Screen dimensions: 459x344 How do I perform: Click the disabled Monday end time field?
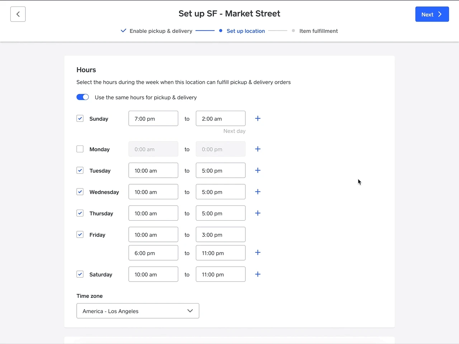[x=221, y=149]
